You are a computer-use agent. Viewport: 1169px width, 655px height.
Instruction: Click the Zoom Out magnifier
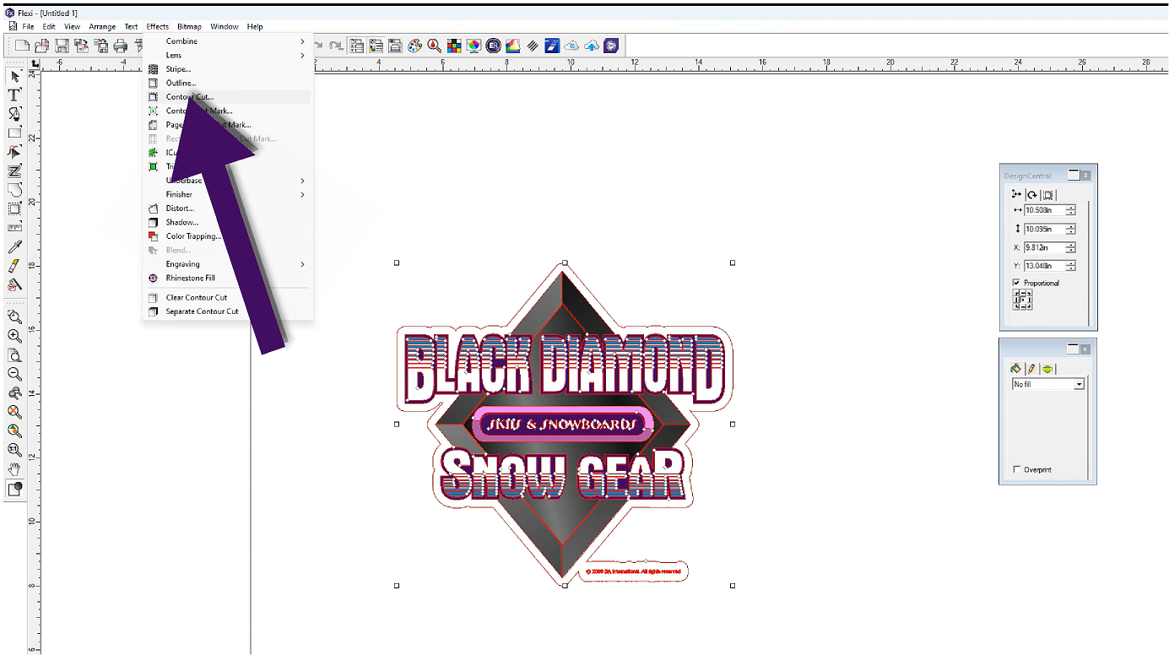coord(14,374)
